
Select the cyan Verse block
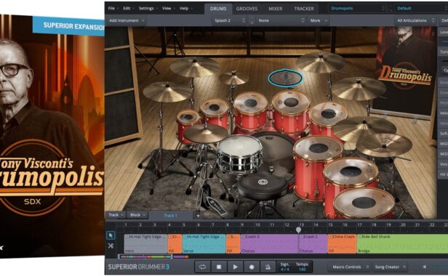pos(204,244)
